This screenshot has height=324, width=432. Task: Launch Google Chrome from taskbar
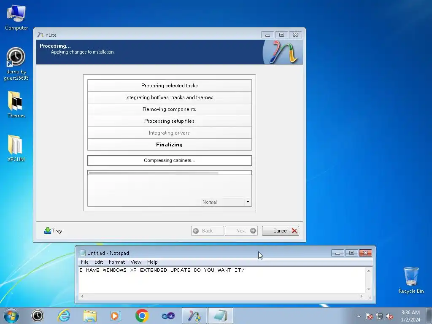coord(142,316)
